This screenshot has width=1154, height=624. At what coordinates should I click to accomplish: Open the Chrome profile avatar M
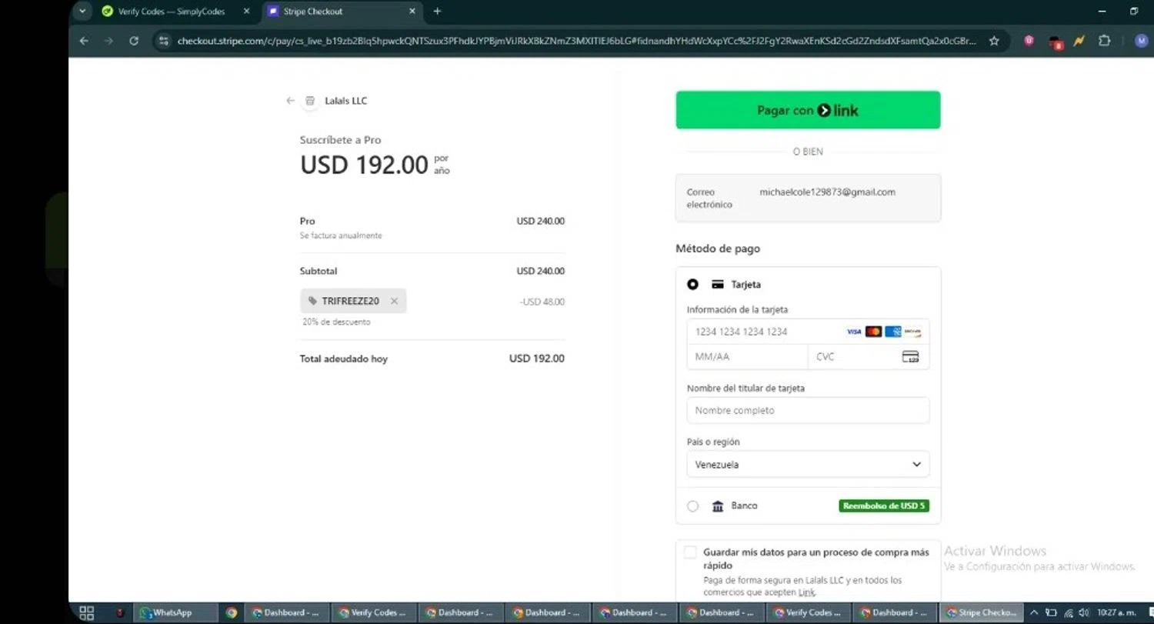pyautogui.click(x=1141, y=41)
